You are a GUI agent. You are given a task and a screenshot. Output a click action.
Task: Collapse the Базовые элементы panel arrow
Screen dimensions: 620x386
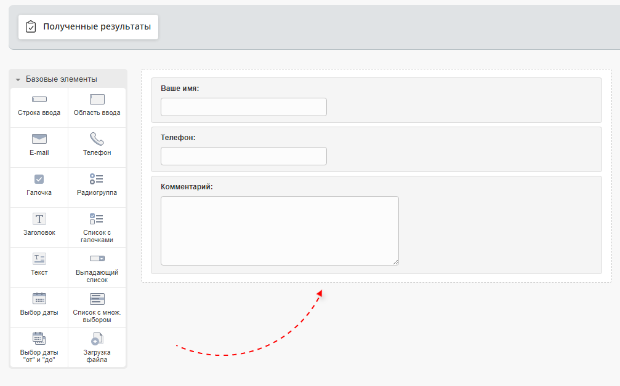pos(18,80)
